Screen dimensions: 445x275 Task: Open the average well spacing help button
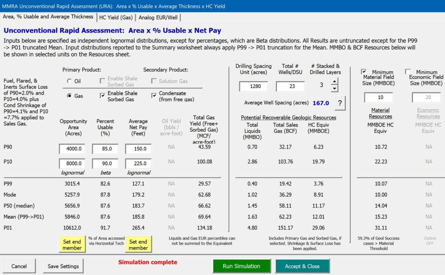(x=340, y=103)
